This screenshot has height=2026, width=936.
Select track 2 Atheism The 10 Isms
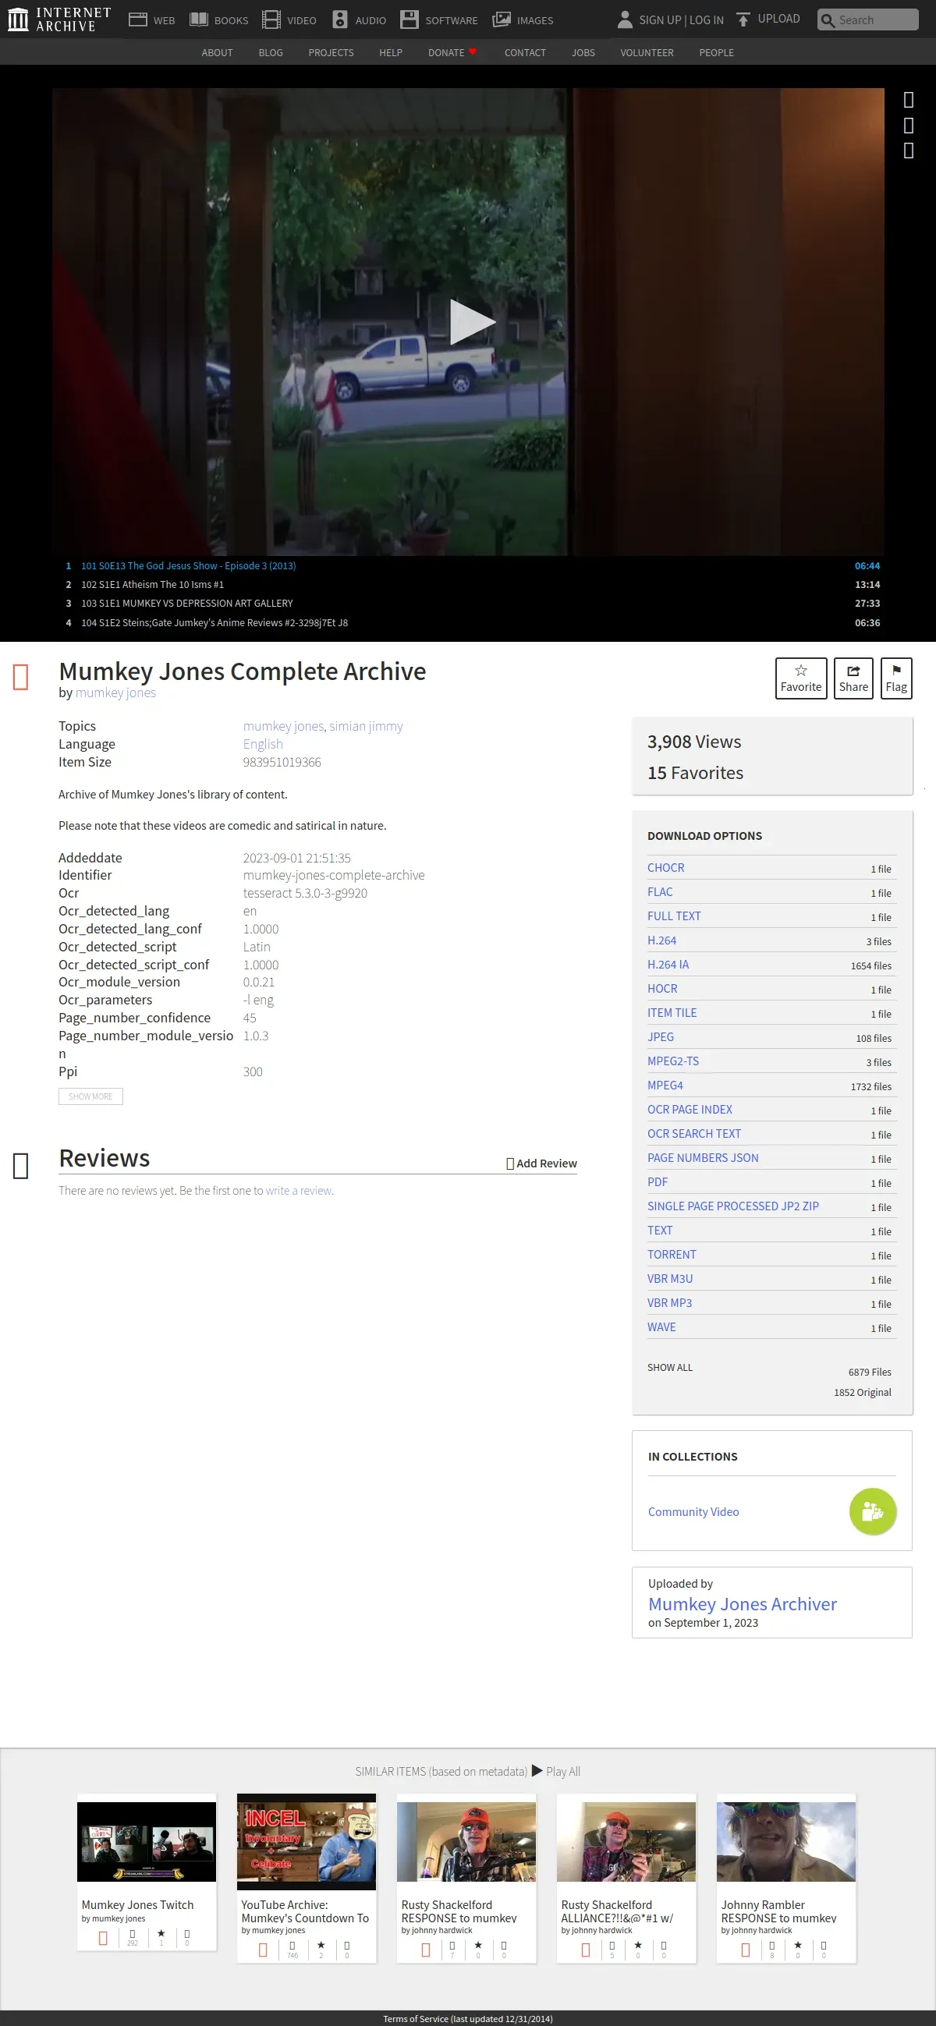coord(472,584)
